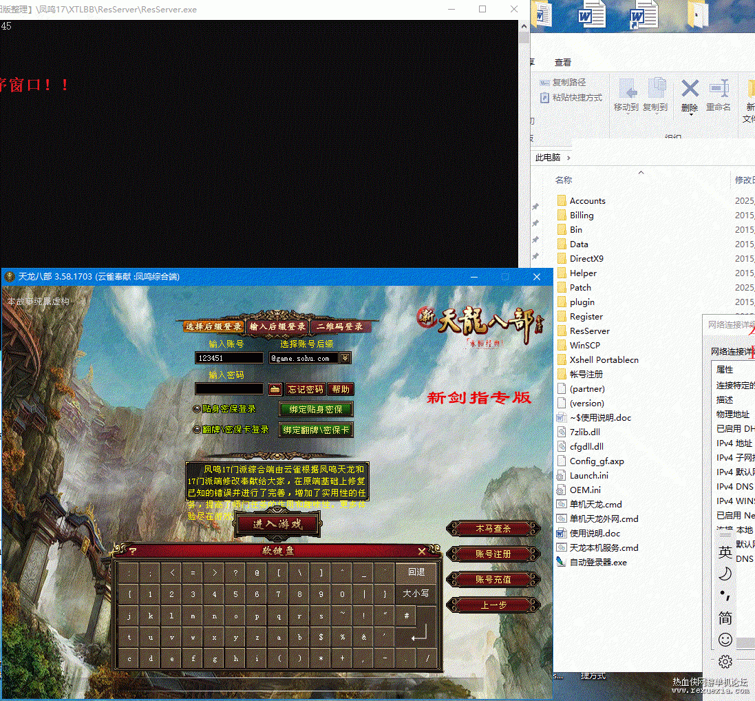Screen dimensions: 755x701
Task: Click the 名称 column sort header
Action: [x=564, y=180]
